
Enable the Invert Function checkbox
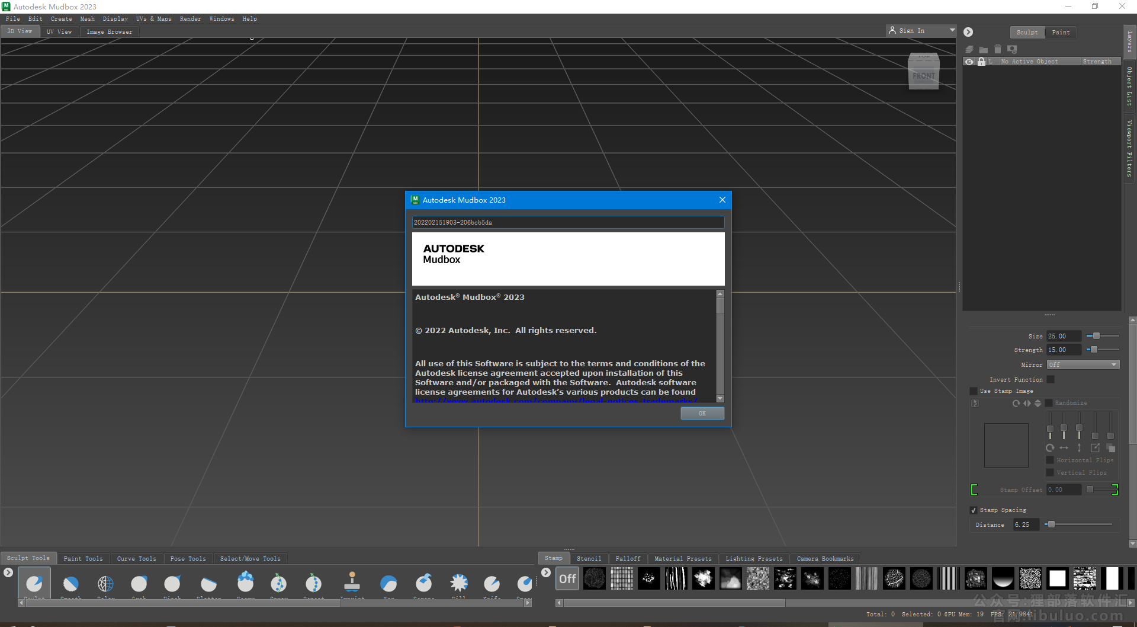tap(1051, 379)
